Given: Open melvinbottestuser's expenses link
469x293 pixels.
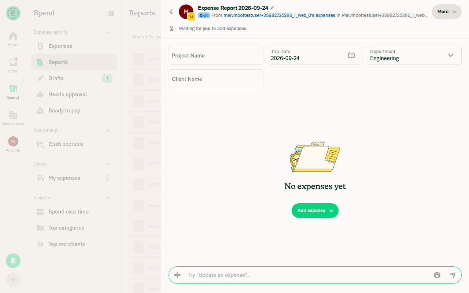Looking at the screenshot, I should pos(279,15).
